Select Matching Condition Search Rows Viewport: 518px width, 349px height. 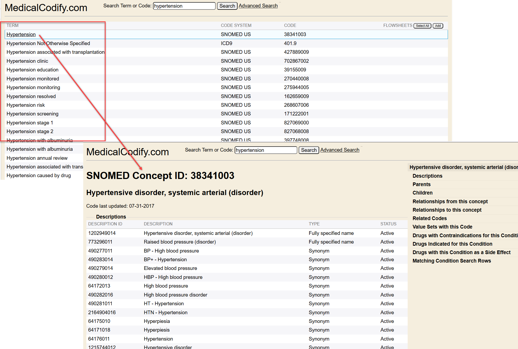click(x=452, y=261)
